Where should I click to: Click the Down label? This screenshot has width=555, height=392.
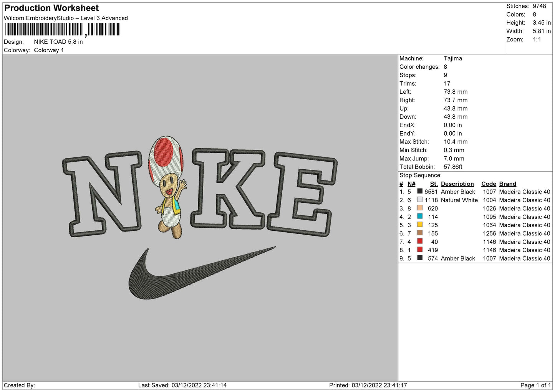[408, 117]
